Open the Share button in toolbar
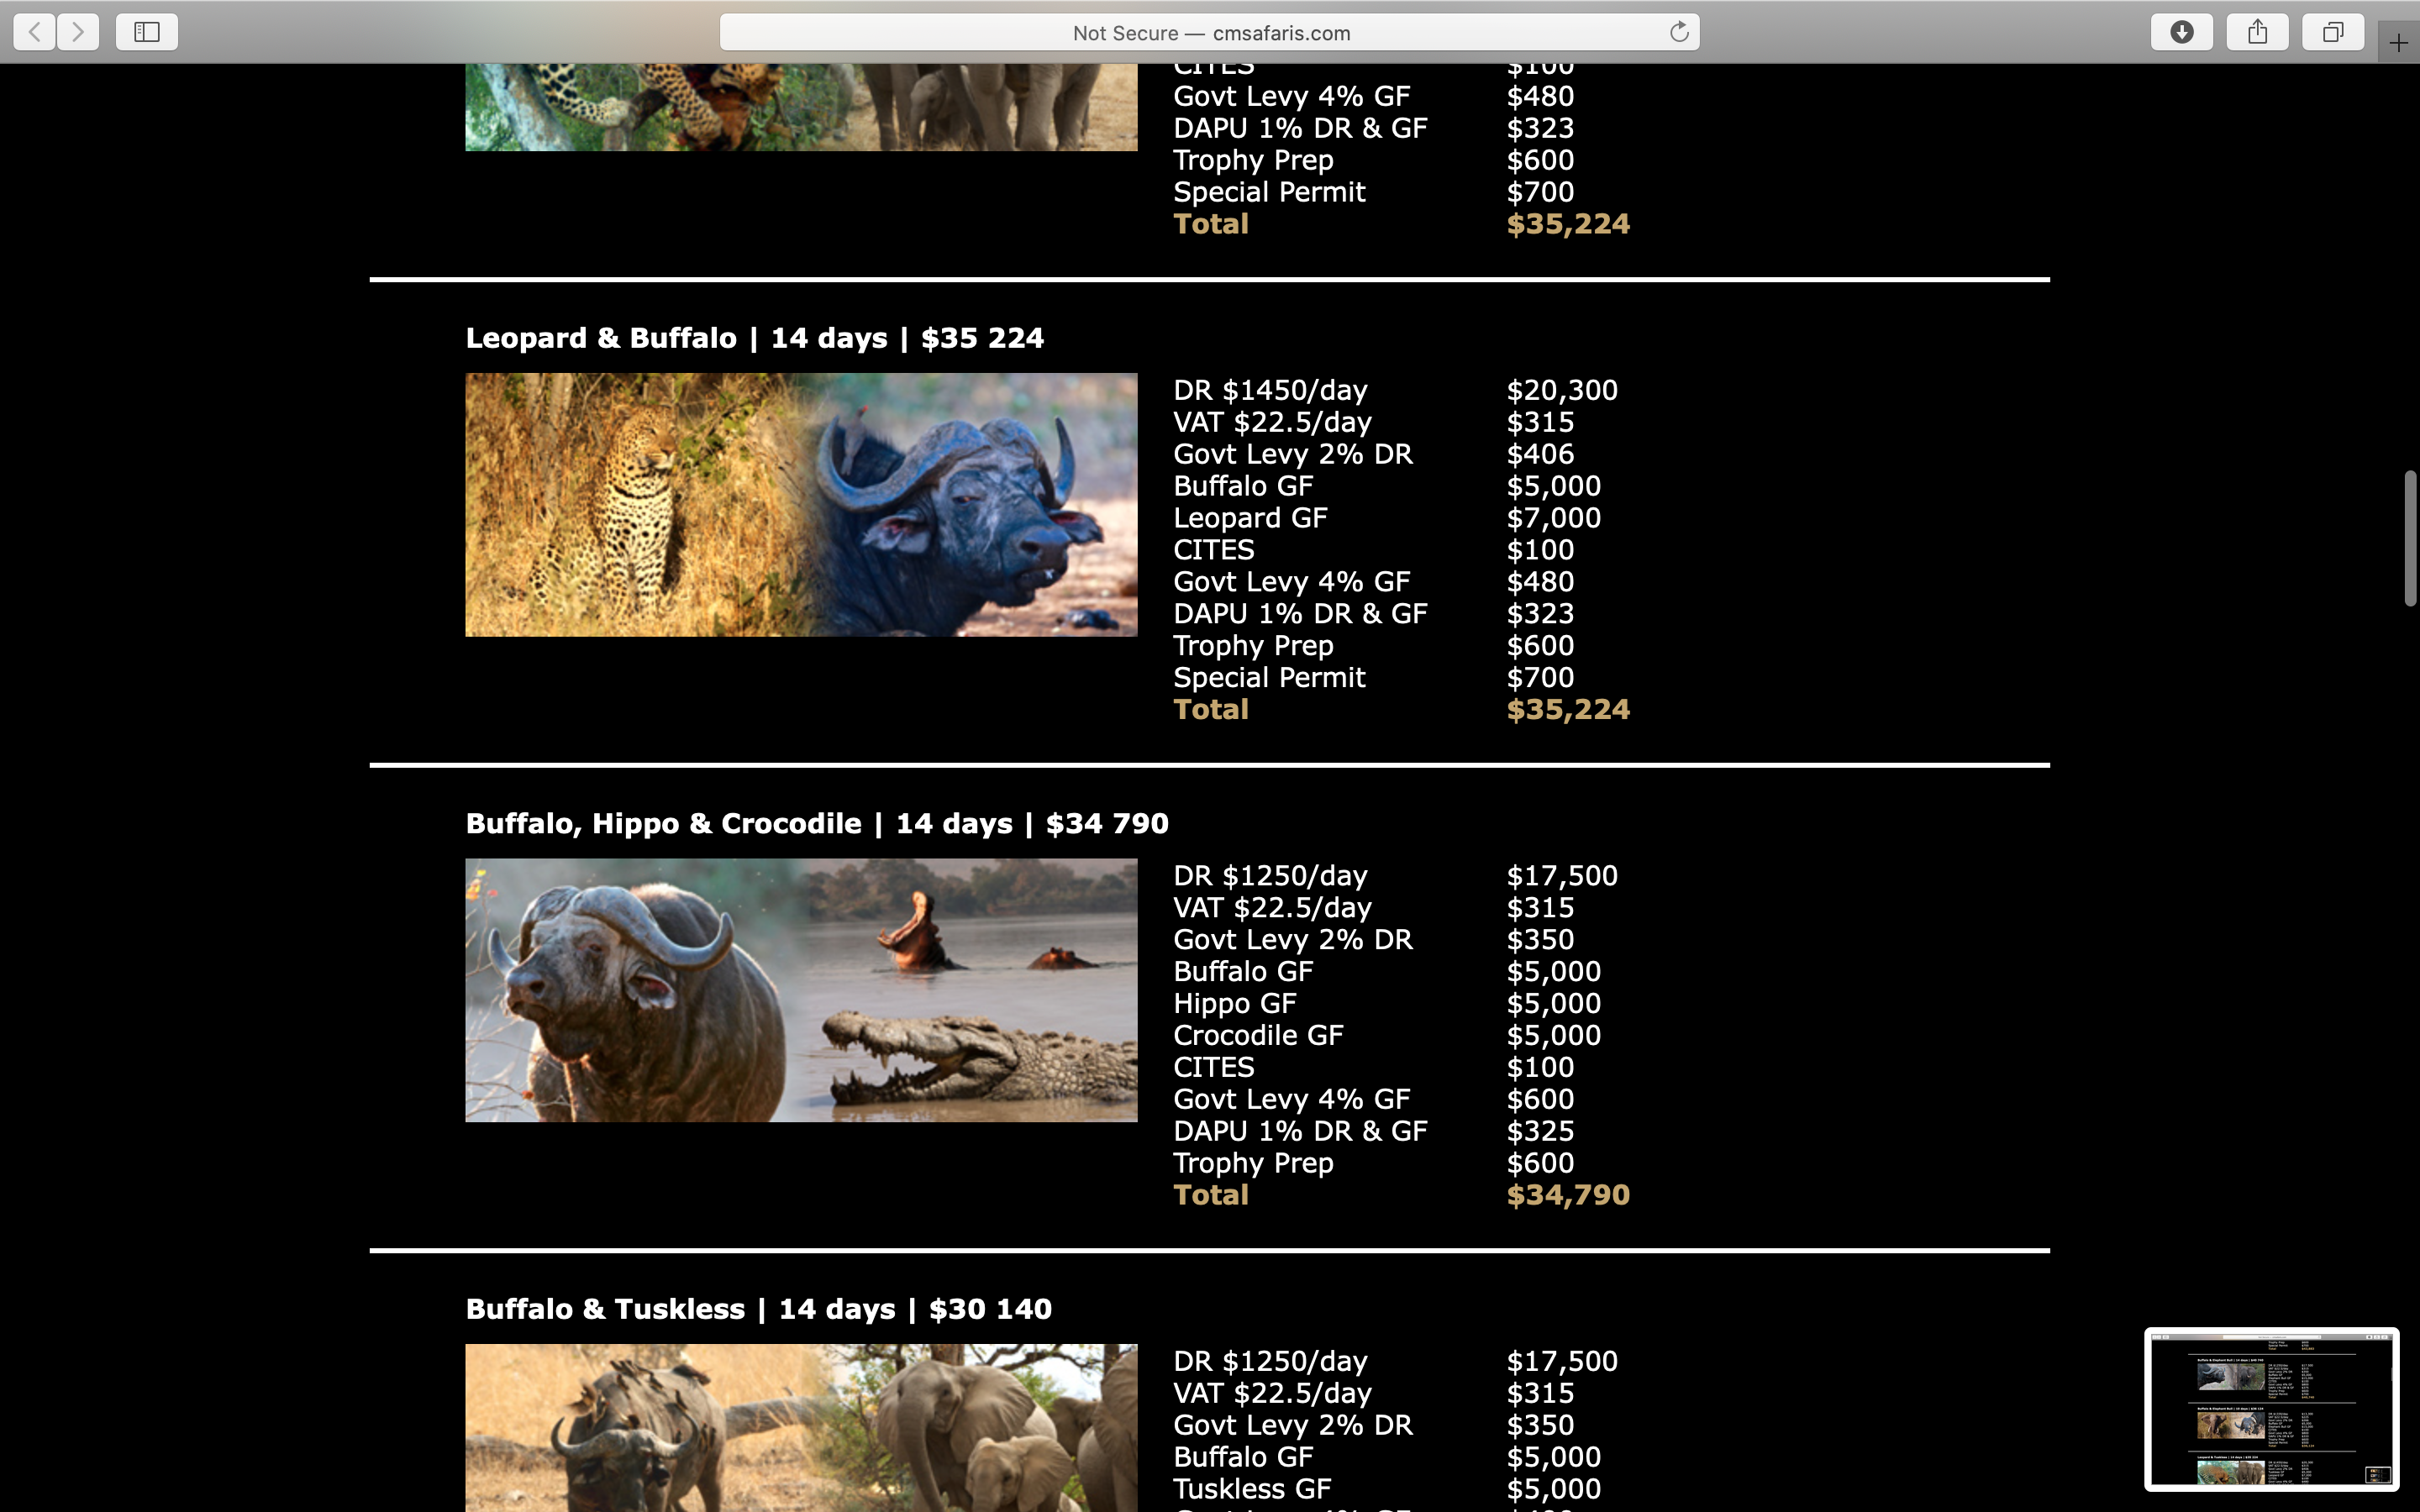 coord(2257,32)
